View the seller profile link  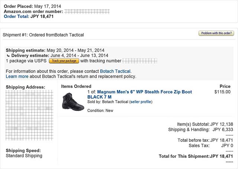[141, 102]
